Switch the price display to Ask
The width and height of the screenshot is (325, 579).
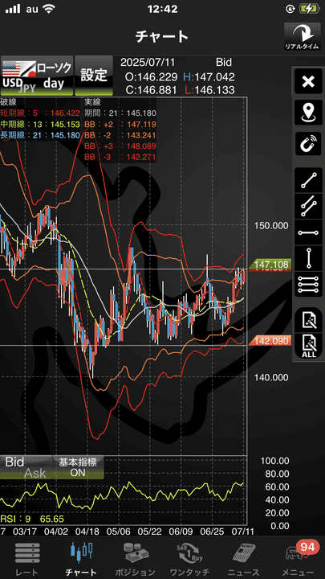[35, 473]
